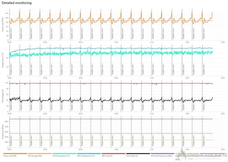The height and width of the screenshot is (162, 228).
Task: Click the '00:00' time label under frequency chart
Action: [x=10, y=149]
